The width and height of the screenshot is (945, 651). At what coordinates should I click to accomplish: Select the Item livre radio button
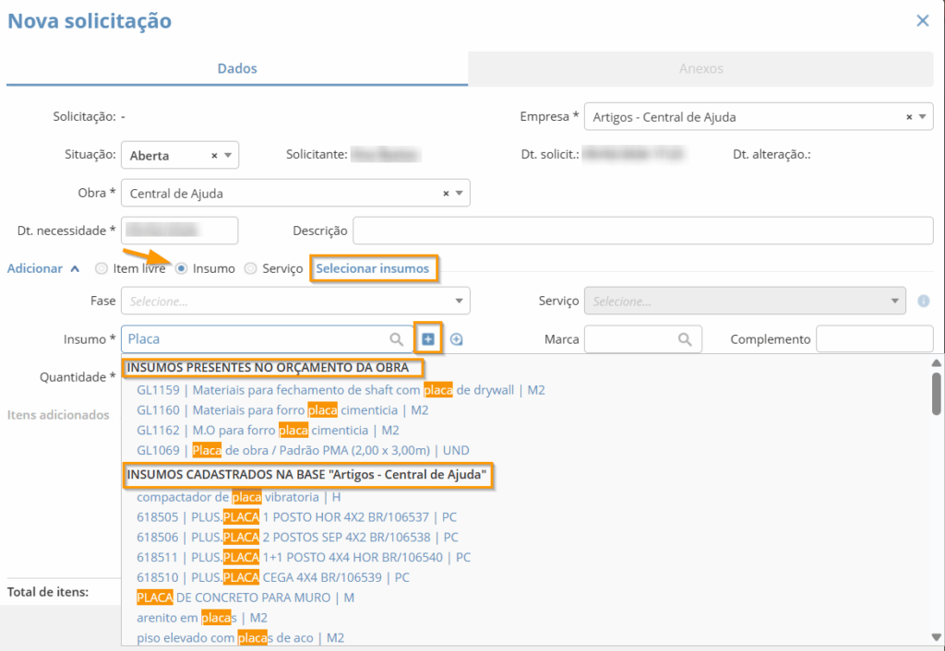[x=102, y=268]
